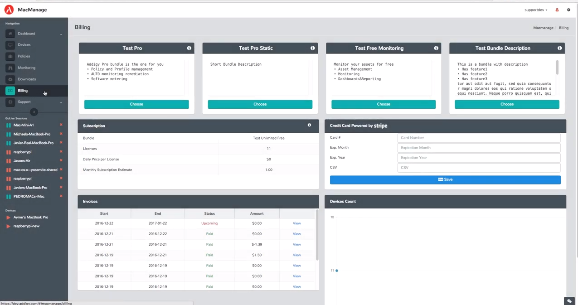Click the Status column header in Invoices

coord(209,213)
